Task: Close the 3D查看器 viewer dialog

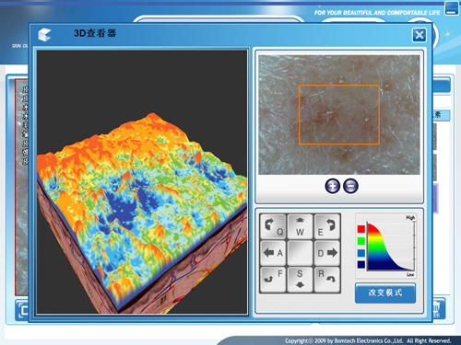Action: 420,35
